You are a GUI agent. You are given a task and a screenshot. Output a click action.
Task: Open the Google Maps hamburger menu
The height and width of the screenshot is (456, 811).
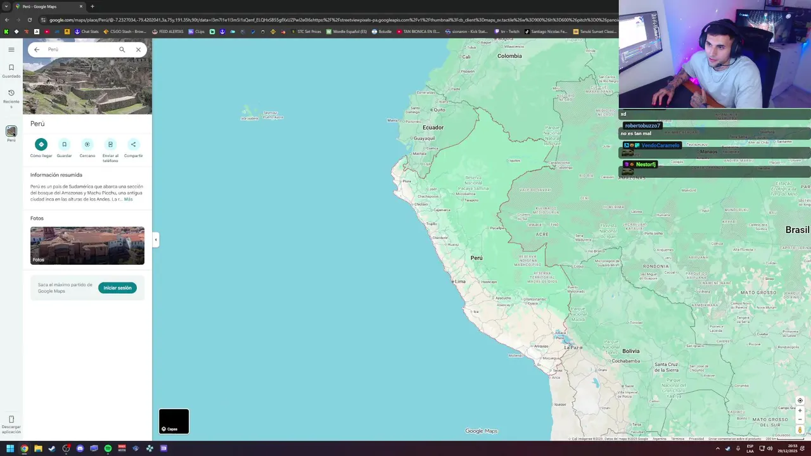point(11,49)
